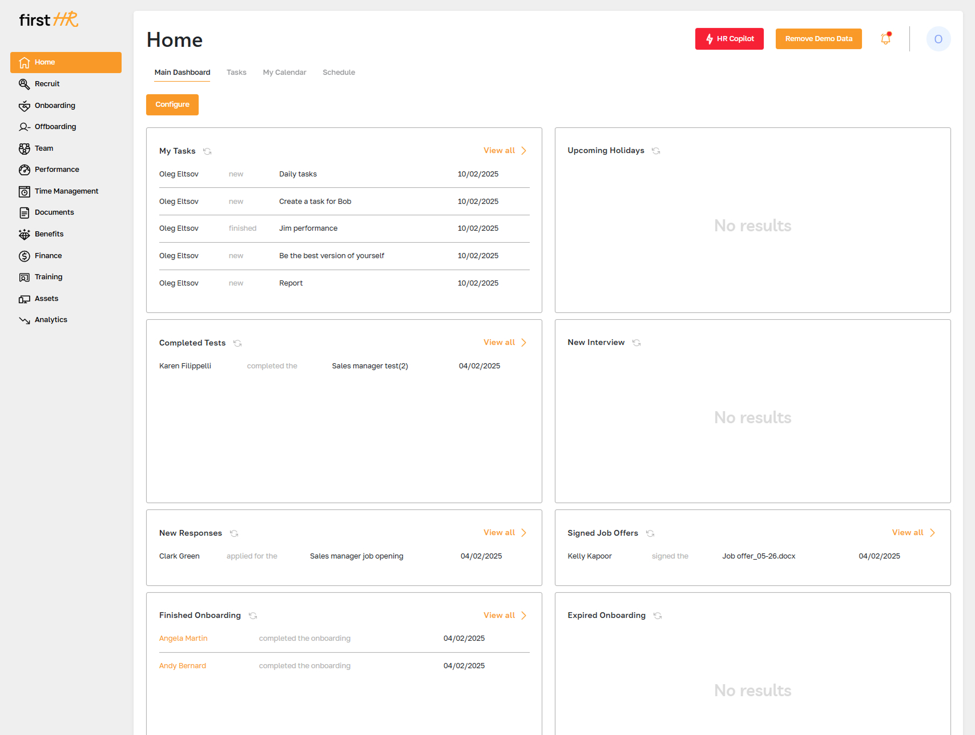Viewport: 975px width, 735px height.
Task: Click 'Sales manager job opening' response
Action: pos(357,556)
